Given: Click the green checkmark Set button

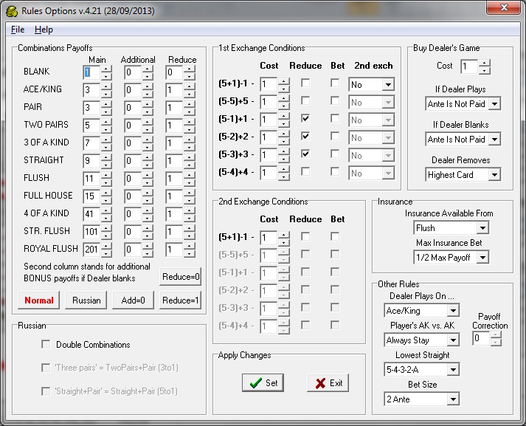Looking at the screenshot, I should [263, 382].
